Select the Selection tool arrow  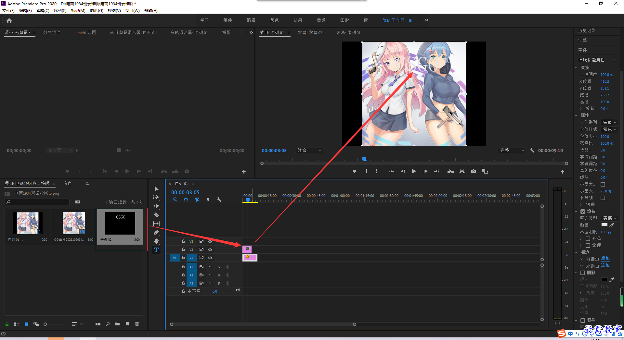pos(156,189)
